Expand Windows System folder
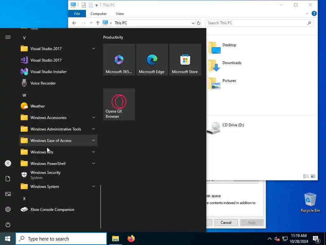This screenshot has width=326, height=245. [x=94, y=186]
